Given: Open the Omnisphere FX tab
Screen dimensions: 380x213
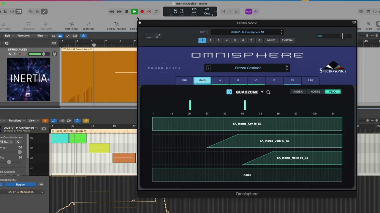Looking at the screenshot, I should tap(292, 80).
